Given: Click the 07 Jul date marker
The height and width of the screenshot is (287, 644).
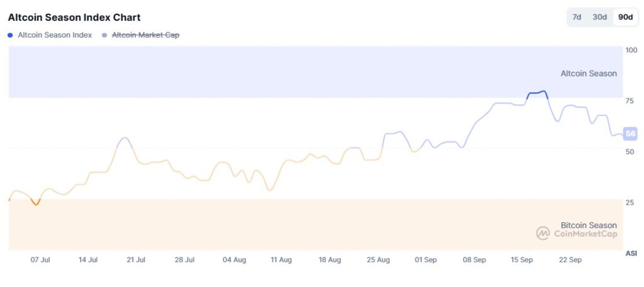Looking at the screenshot, I should coord(40,259).
